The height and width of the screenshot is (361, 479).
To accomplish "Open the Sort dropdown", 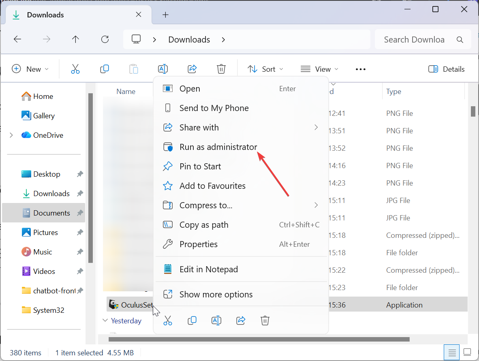I will (x=265, y=69).
